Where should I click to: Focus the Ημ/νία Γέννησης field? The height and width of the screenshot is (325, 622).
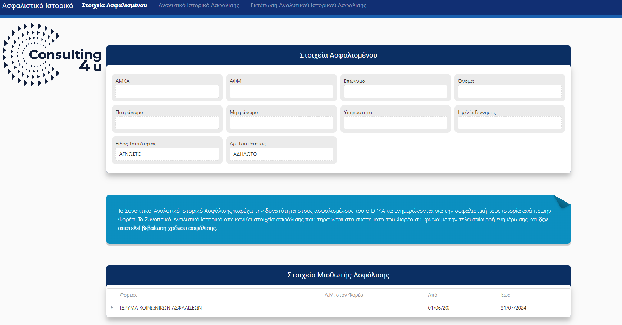tap(509, 123)
